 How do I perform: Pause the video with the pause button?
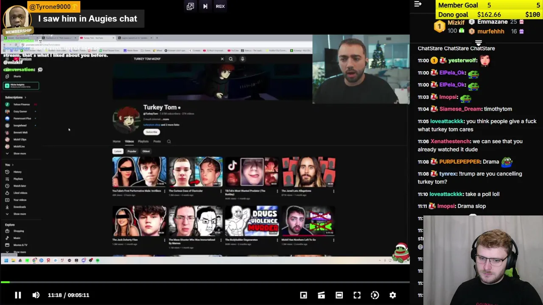pyautogui.click(x=18, y=295)
